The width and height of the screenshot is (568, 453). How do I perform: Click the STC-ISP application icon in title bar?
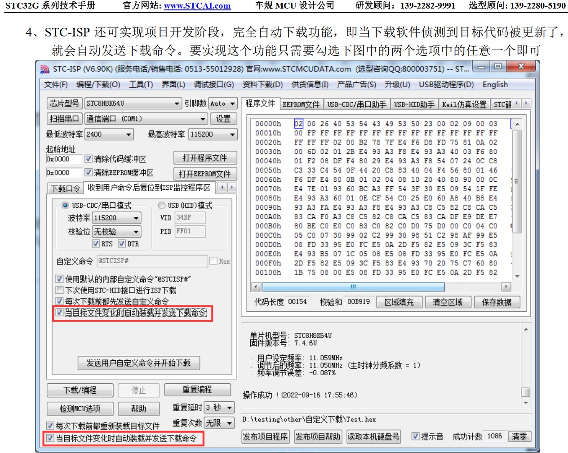click(x=44, y=69)
